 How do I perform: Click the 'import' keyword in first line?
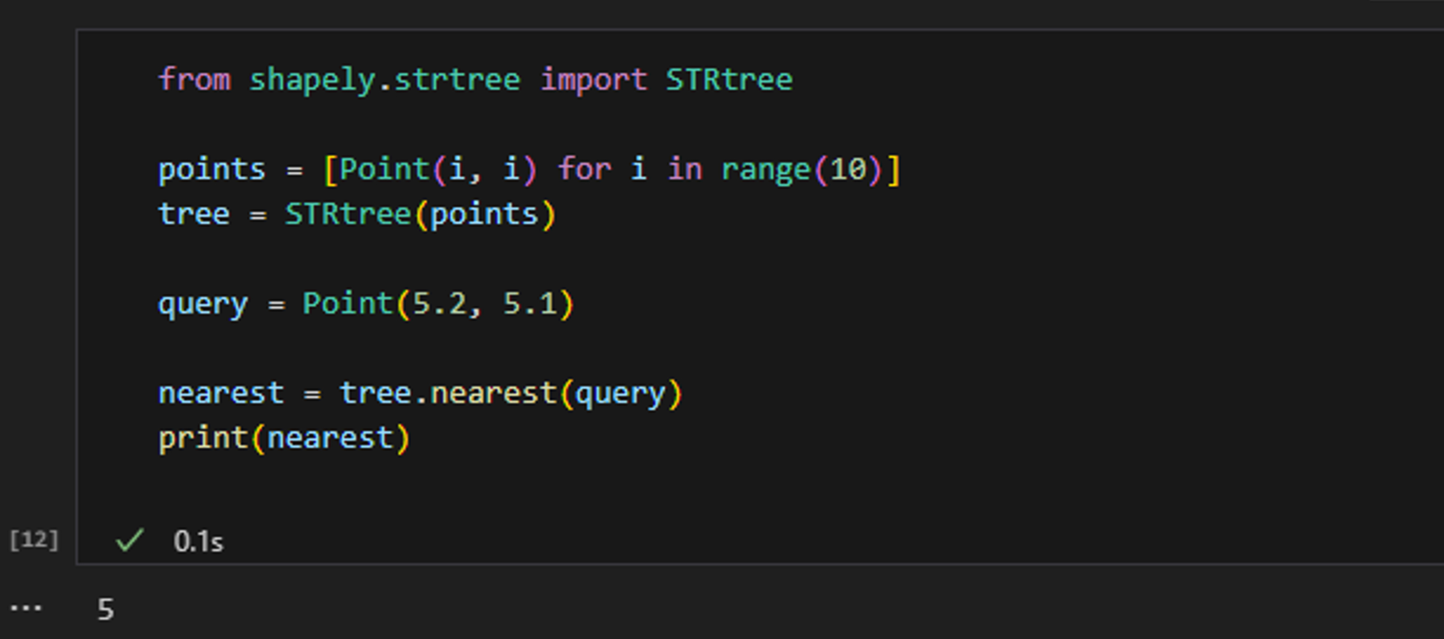tap(593, 80)
